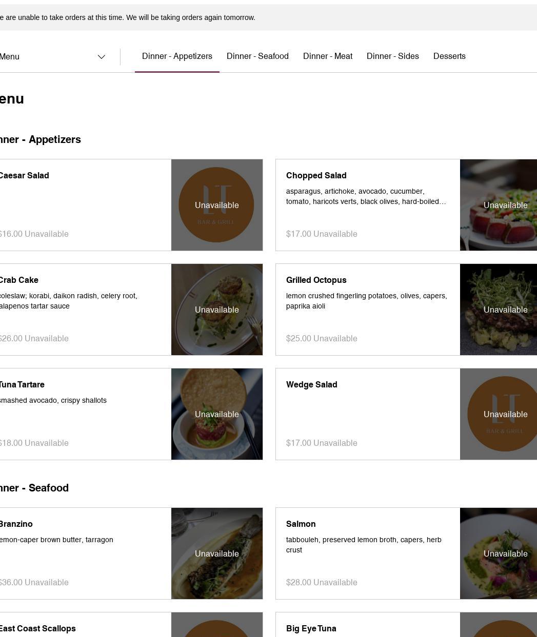Open the Salmon dish photo

[499, 553]
